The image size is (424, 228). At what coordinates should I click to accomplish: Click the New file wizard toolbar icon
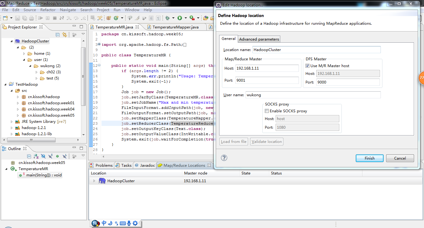pyautogui.click(x=5, y=18)
